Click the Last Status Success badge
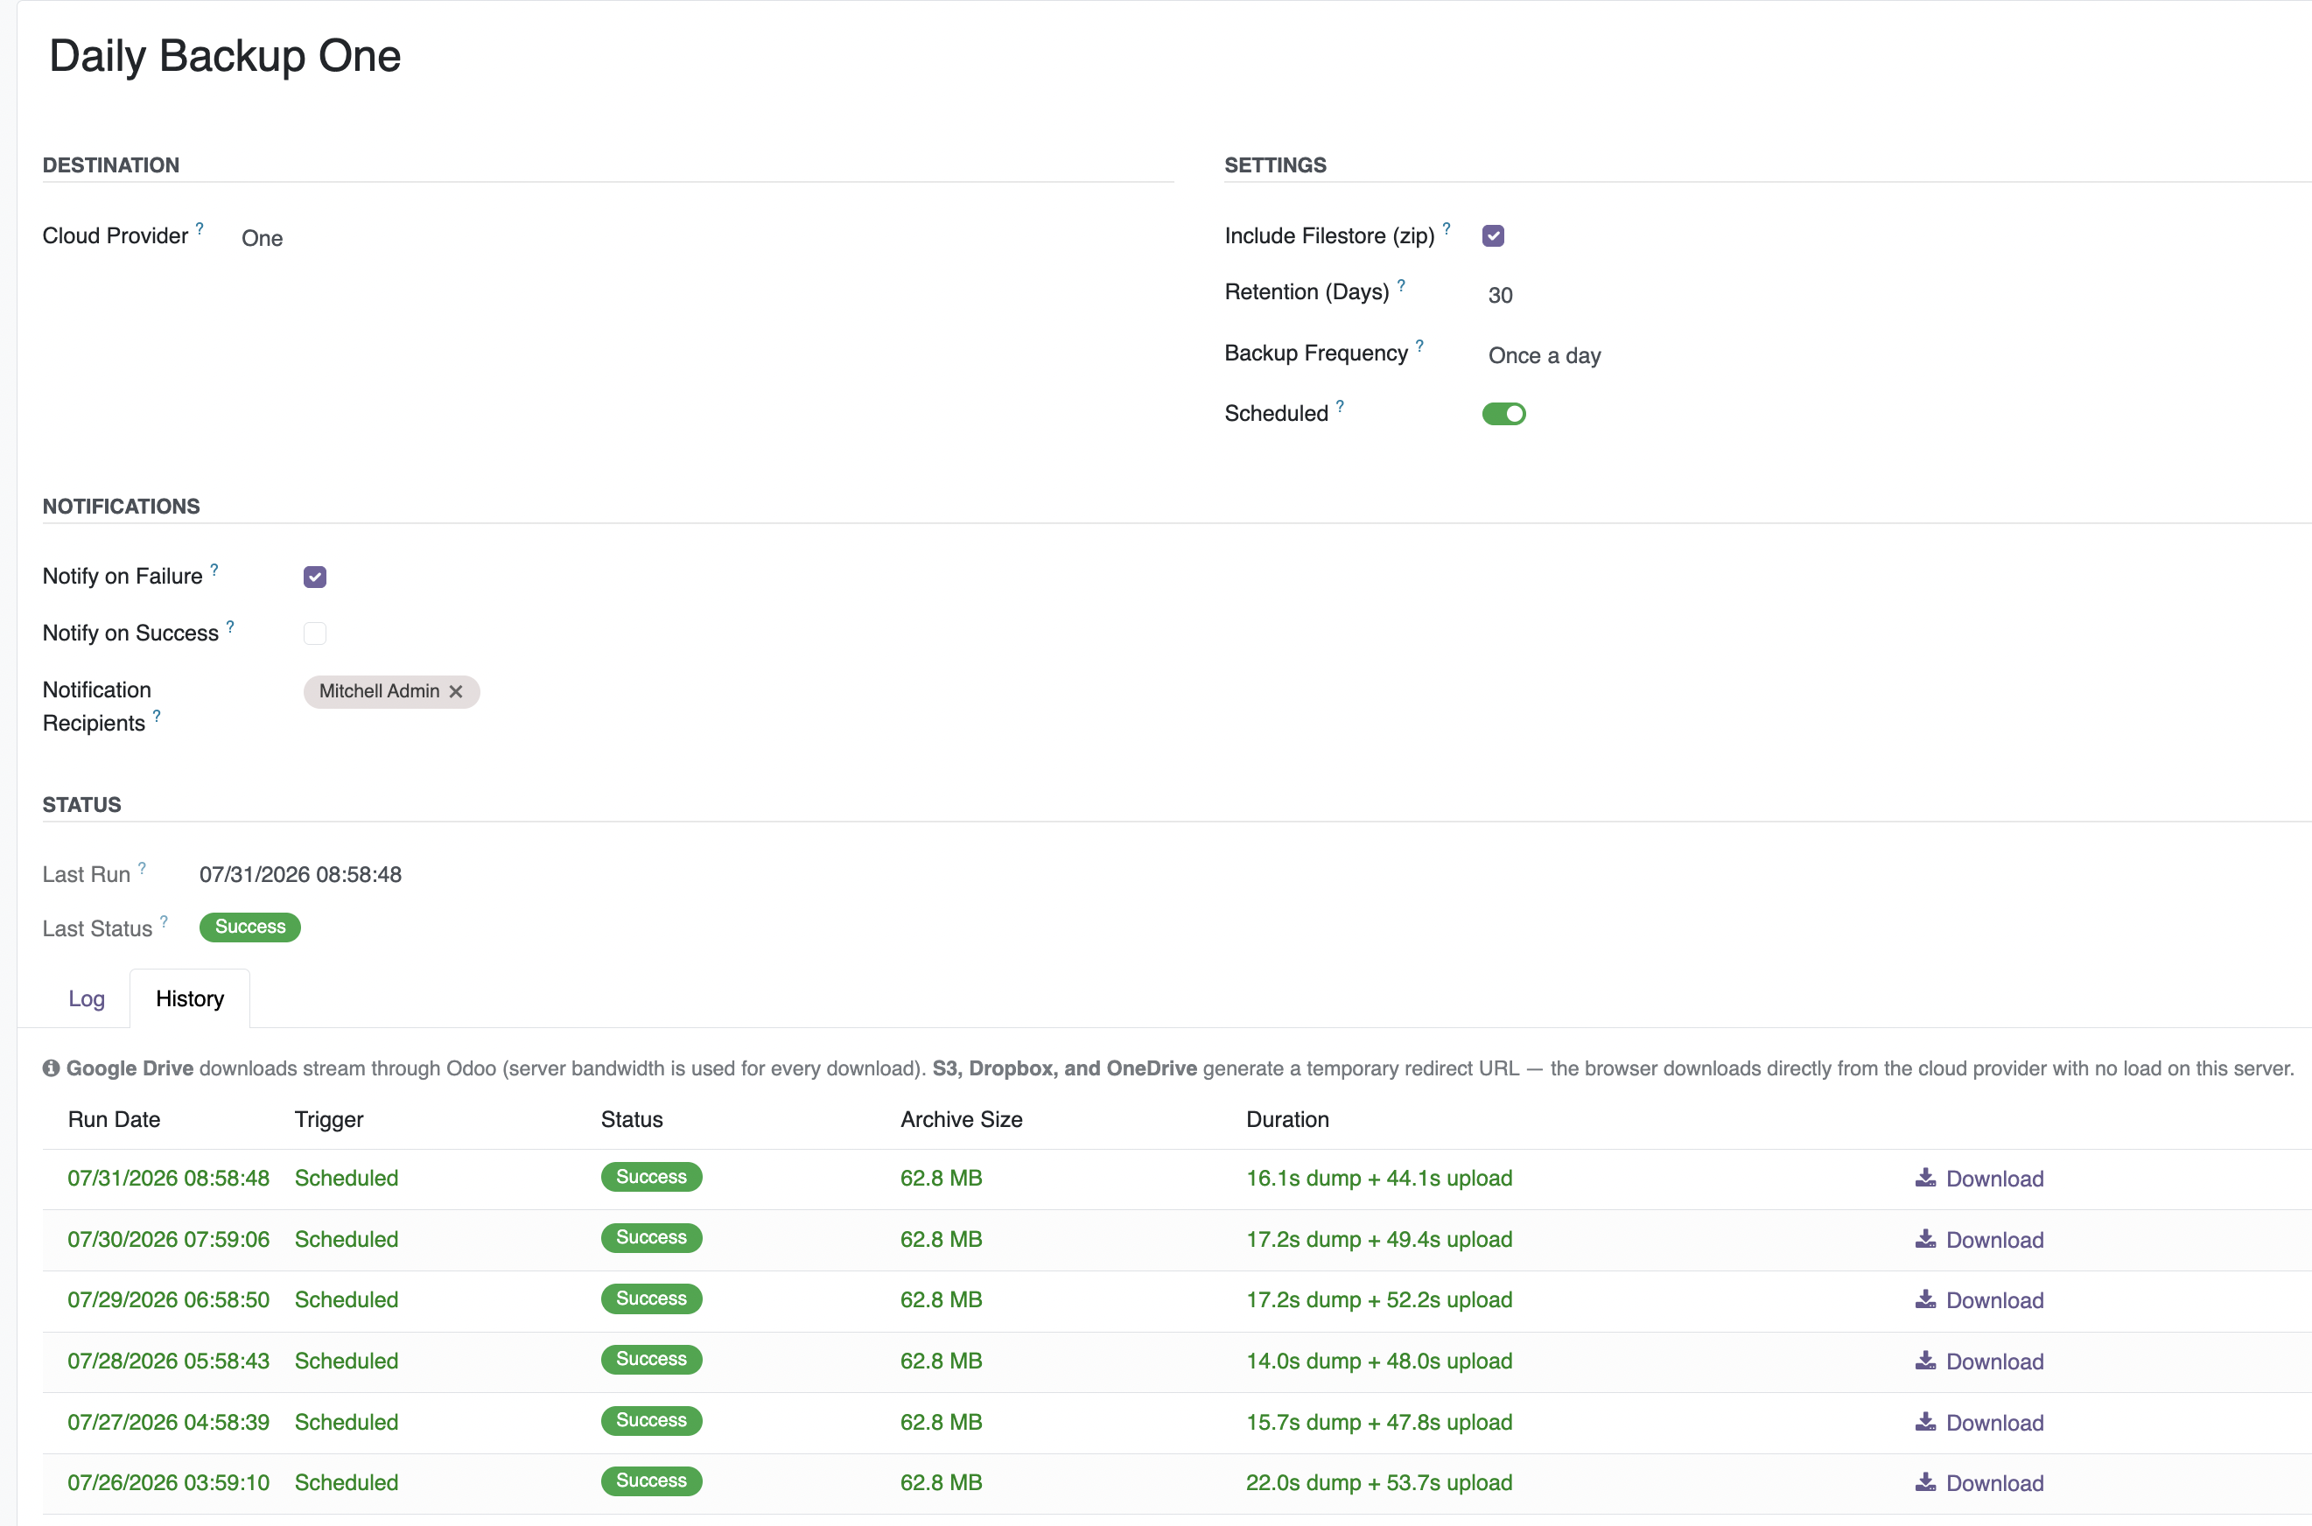The image size is (2312, 1526). pyautogui.click(x=250, y=927)
